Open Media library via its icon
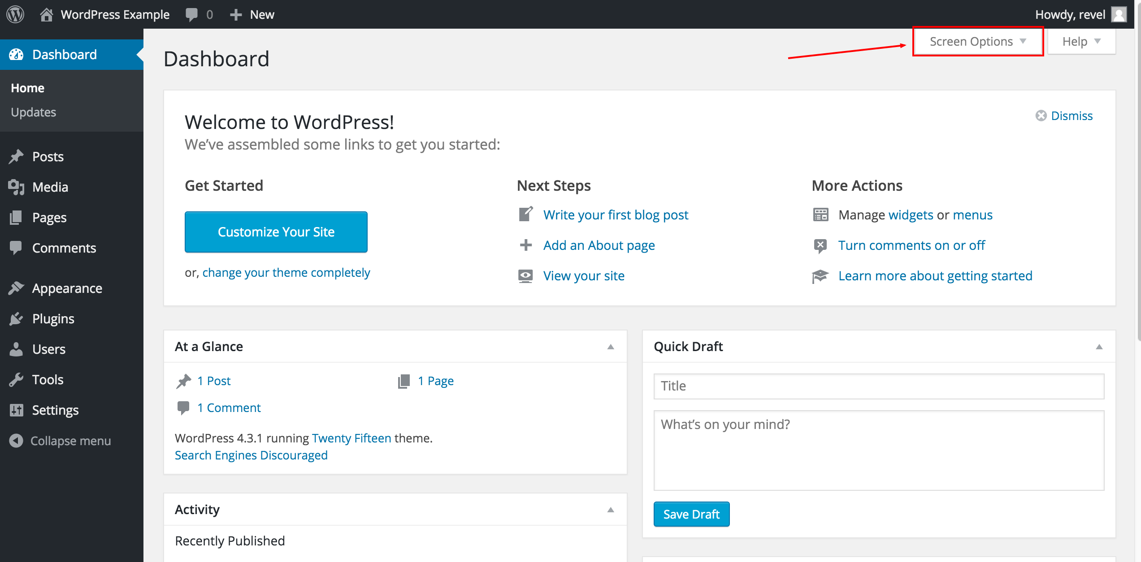 coord(16,187)
